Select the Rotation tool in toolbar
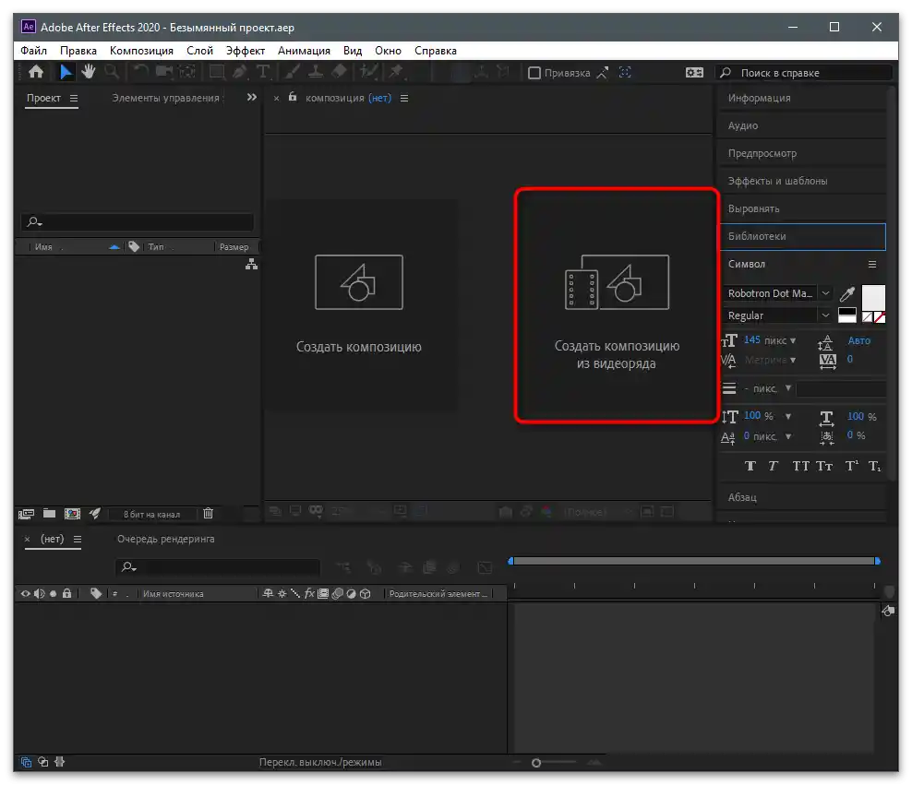Screen dimensions: 912x785 click(x=140, y=72)
